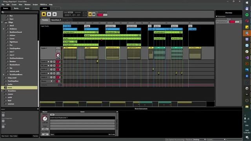Collapse the Master track arrow

point(51,81)
